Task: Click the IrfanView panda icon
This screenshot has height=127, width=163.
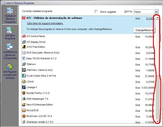Action: pos(24,70)
